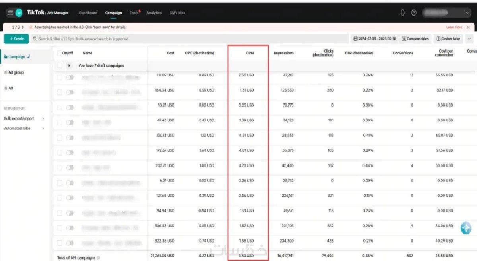This screenshot has width=477, height=261.
Task: Click the 226,161 impressions cell
Action: [x=287, y=195]
